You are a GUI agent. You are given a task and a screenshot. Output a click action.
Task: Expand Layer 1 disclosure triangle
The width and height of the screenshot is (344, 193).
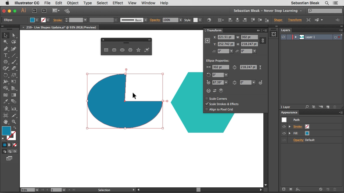coord(296,37)
